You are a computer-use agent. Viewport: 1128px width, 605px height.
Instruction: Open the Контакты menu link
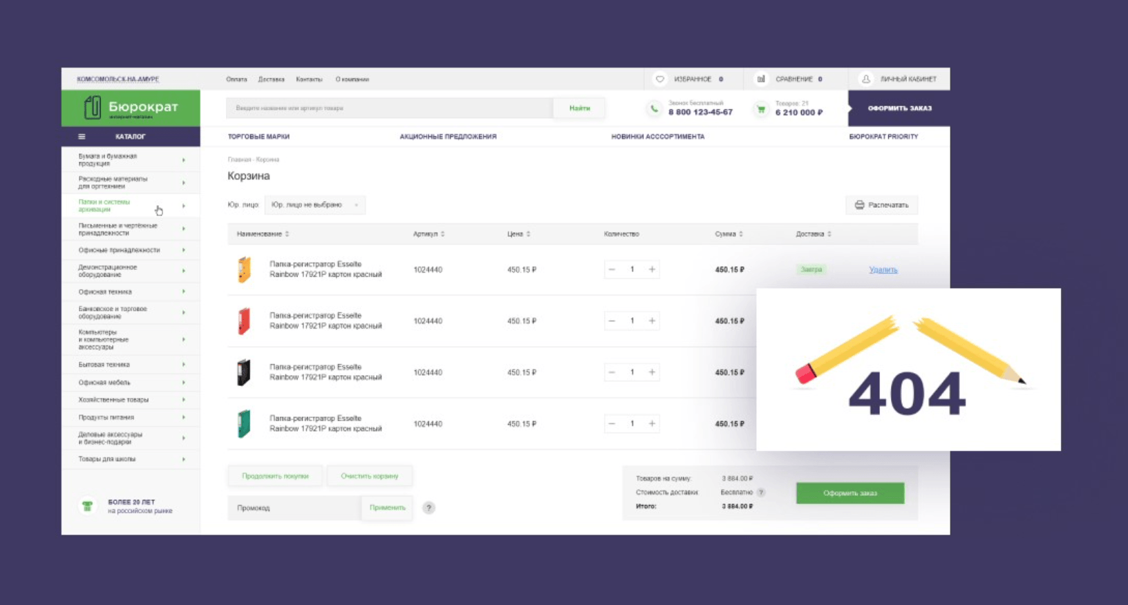click(309, 79)
